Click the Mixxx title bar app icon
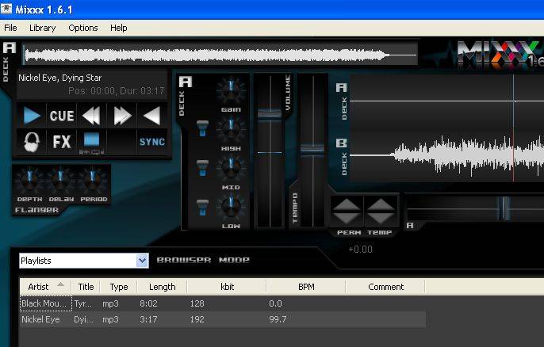544x347 pixels. click(6, 9)
